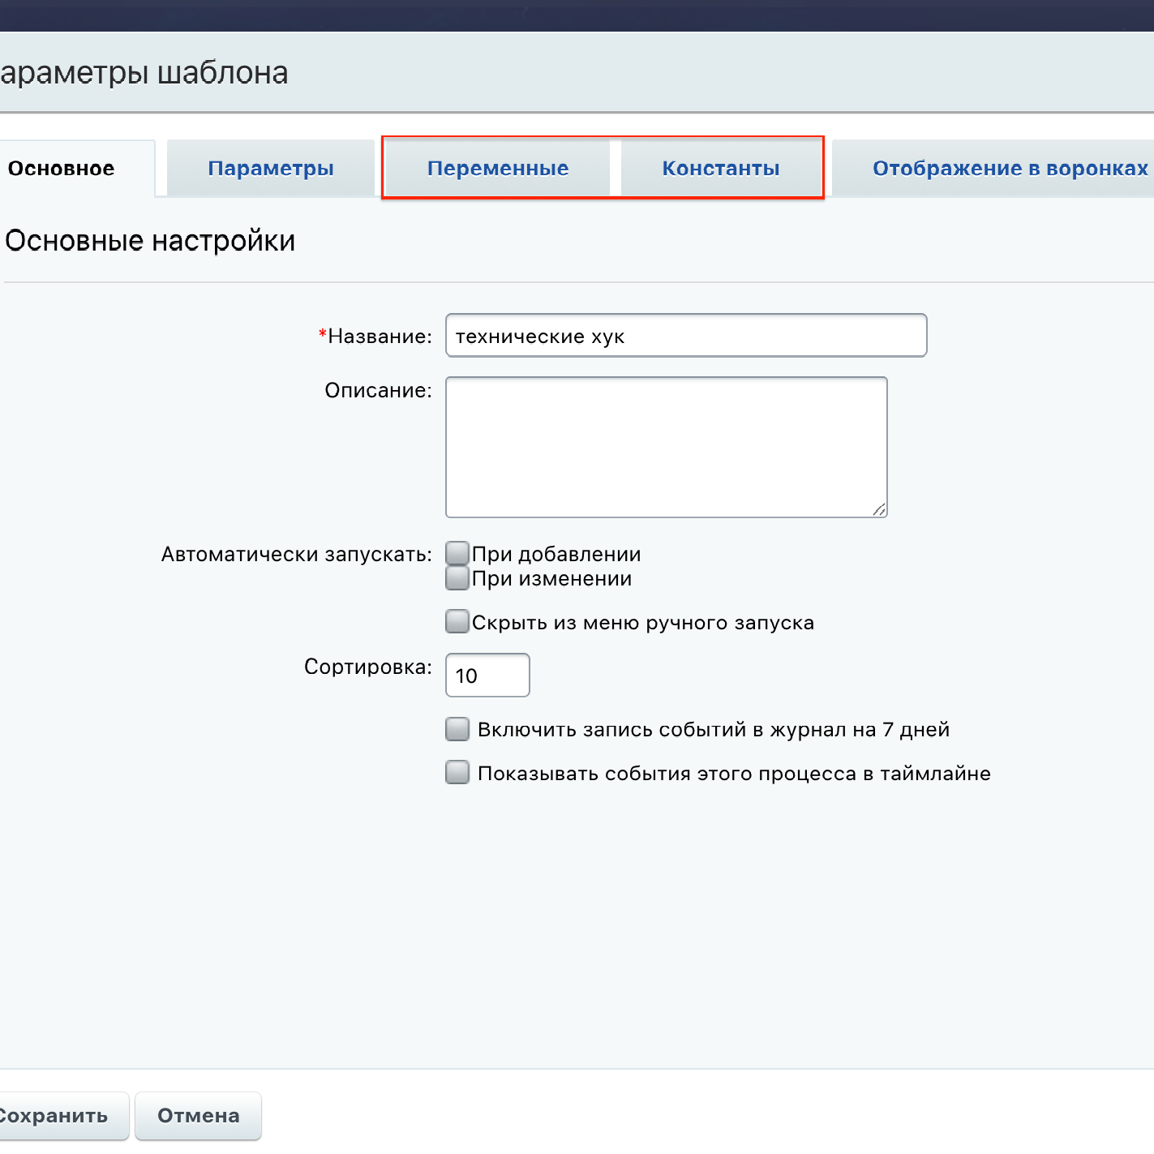
Task: Click the Параметры шаблона page title
Action: pyautogui.click(x=144, y=72)
